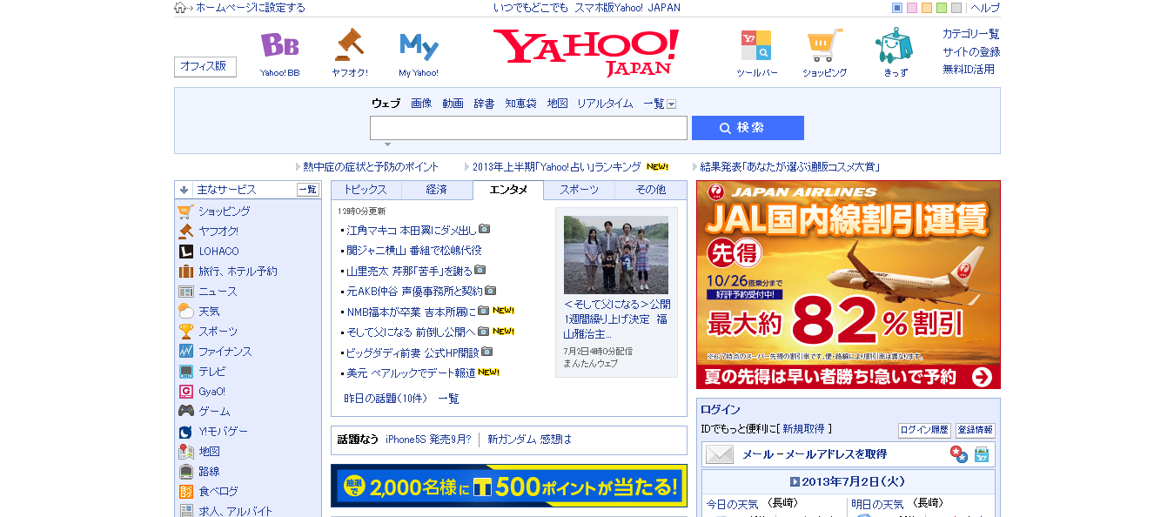Click the ファイナンス chart icon
This screenshot has height=517, width=1174.
click(185, 352)
